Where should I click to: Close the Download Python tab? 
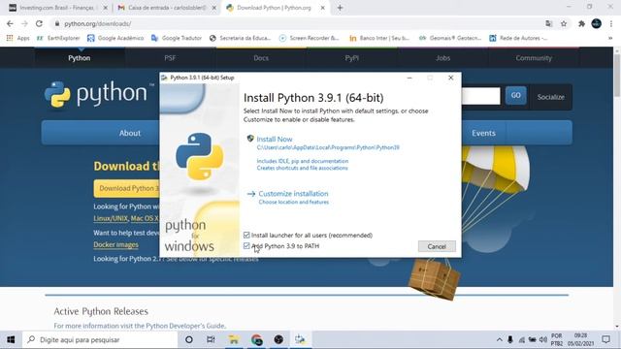pos(322,8)
